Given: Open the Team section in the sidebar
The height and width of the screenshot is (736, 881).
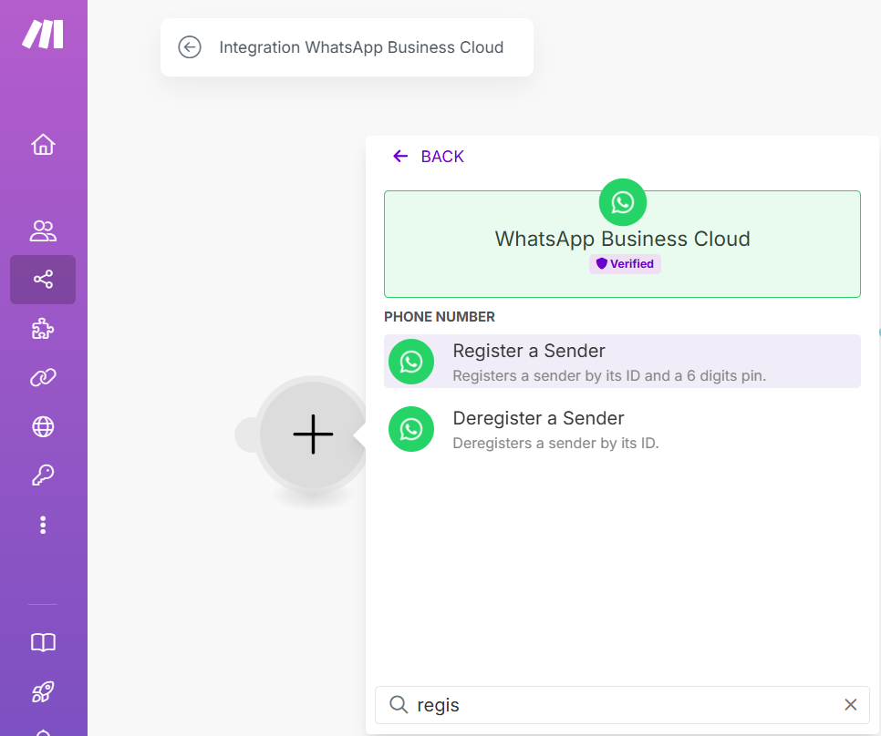Looking at the screenshot, I should coord(43,230).
